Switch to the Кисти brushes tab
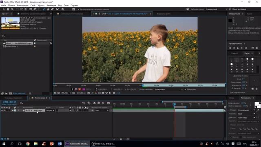Image resolution: width=261 pixels, height=147 pixels. [x=247, y=53]
